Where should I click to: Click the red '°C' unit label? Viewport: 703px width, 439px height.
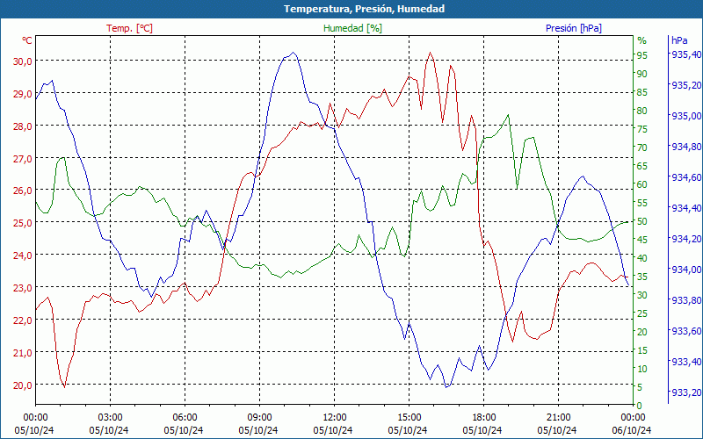27,40
